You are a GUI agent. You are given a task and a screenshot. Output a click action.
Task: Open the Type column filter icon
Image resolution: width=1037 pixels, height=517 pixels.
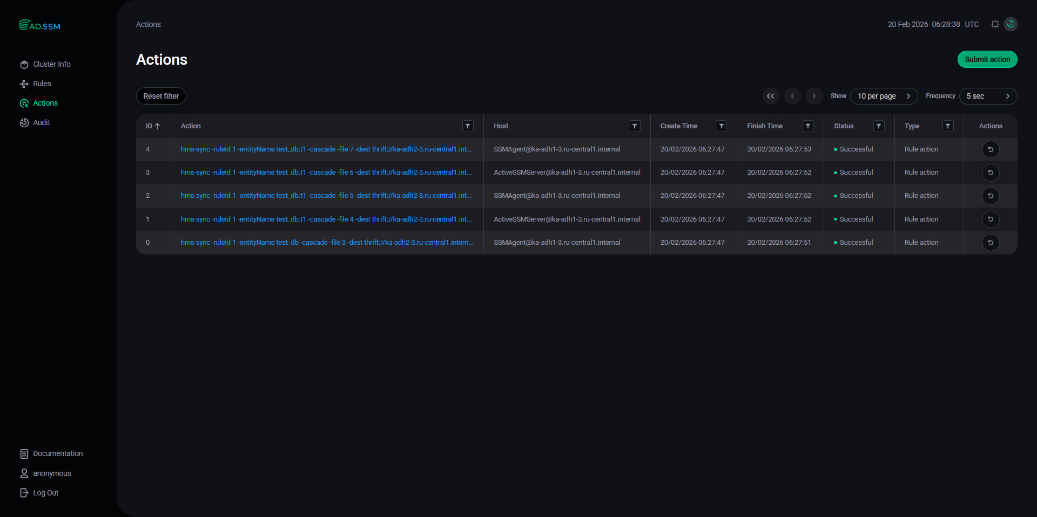pos(947,126)
